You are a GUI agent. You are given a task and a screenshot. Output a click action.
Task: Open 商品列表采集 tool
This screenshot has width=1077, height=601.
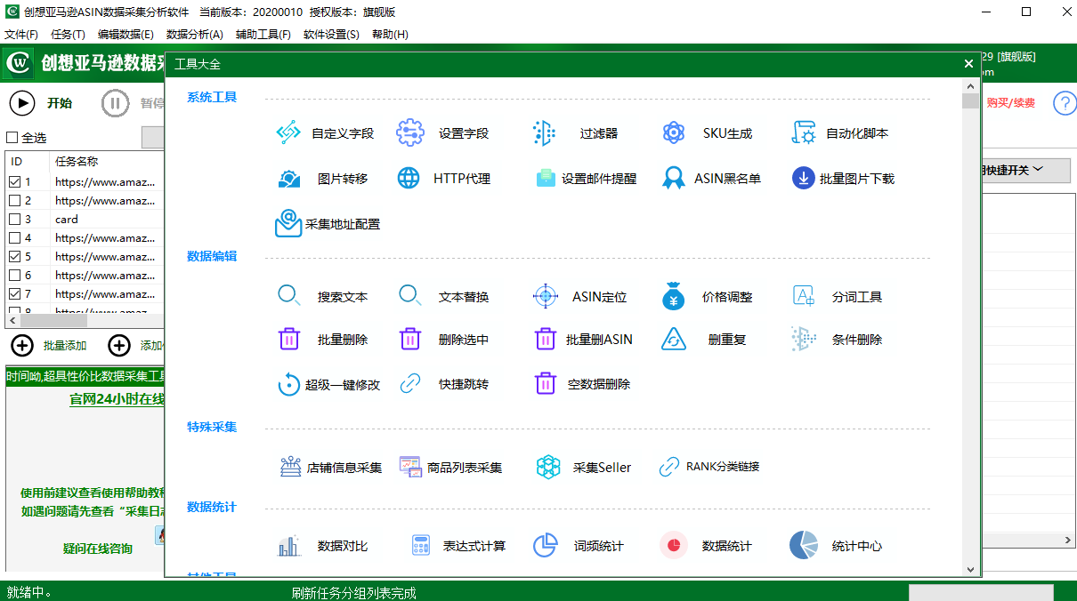pos(450,467)
